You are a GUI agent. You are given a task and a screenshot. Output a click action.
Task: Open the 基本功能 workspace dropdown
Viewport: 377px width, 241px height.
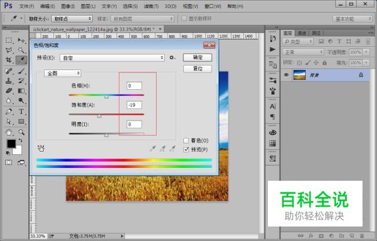click(x=353, y=19)
